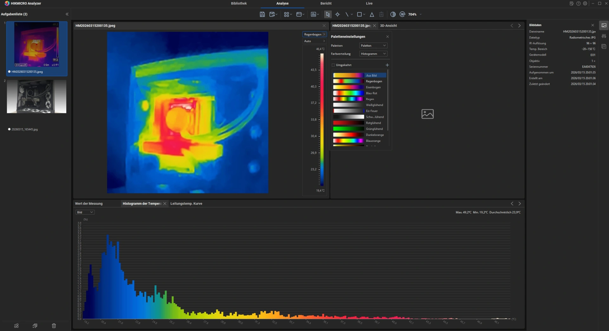The height and width of the screenshot is (331, 609).
Task: Click the Auto temperature range button
Action: [x=314, y=41]
